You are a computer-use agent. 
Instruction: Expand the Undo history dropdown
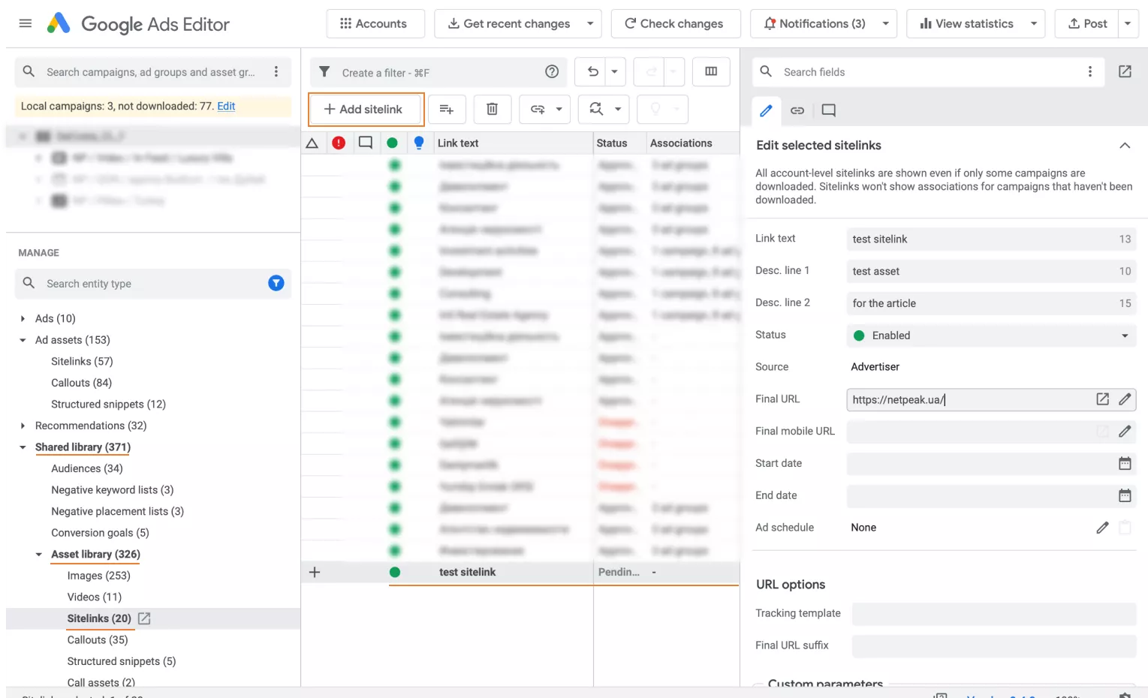point(615,72)
